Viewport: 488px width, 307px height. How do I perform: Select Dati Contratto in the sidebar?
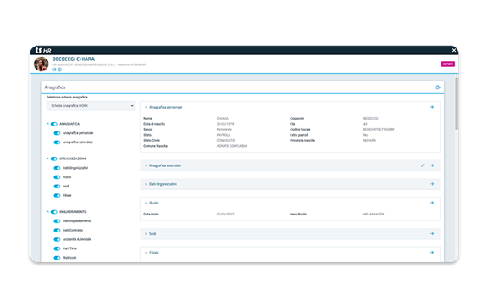(x=73, y=230)
